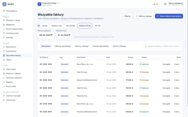Click the Kontrahenci people icon
This screenshot has height=117, width=188.
4,47
